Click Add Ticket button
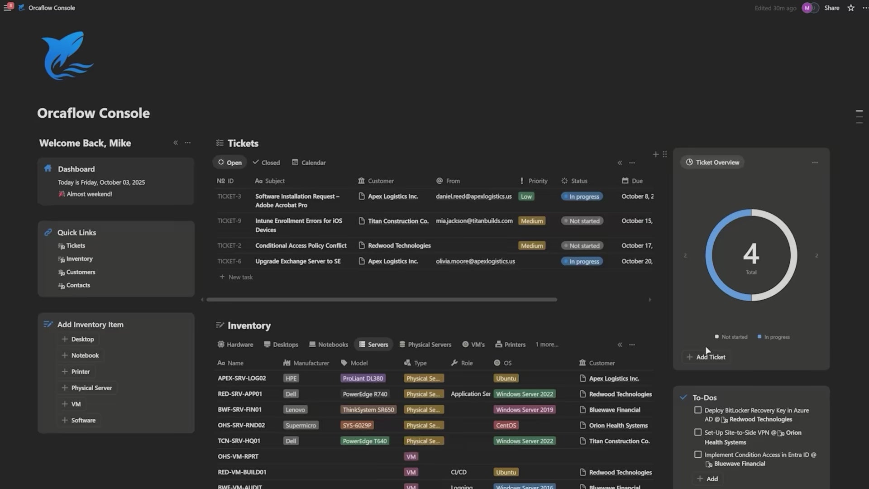Screen dimensions: 869x489 tap(706, 357)
